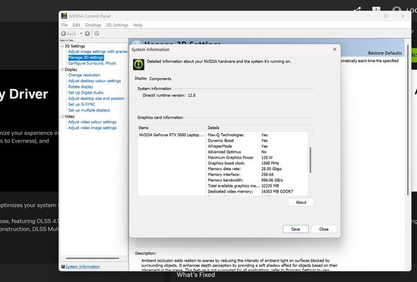Select Adjust desktop colour settings
The height and width of the screenshot is (282, 417).
tap(94, 81)
